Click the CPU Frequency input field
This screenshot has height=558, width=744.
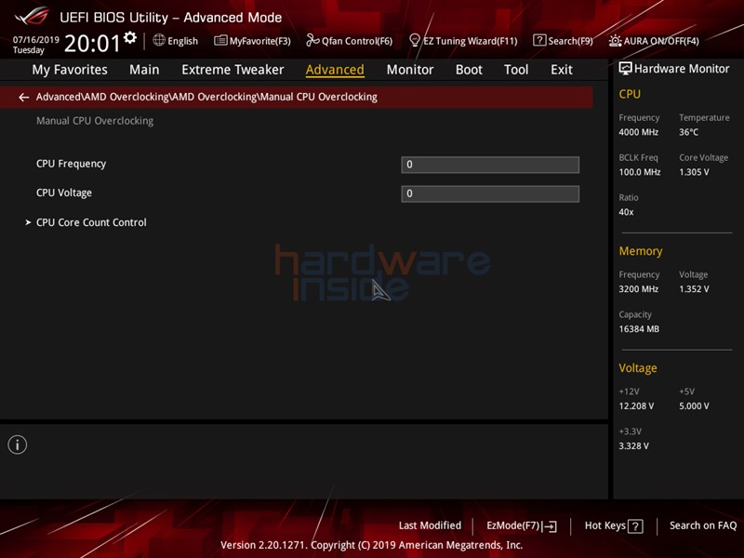point(490,165)
